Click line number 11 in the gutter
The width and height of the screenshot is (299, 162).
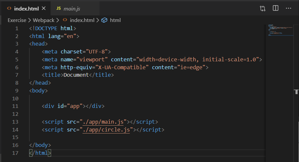(x=15, y=106)
